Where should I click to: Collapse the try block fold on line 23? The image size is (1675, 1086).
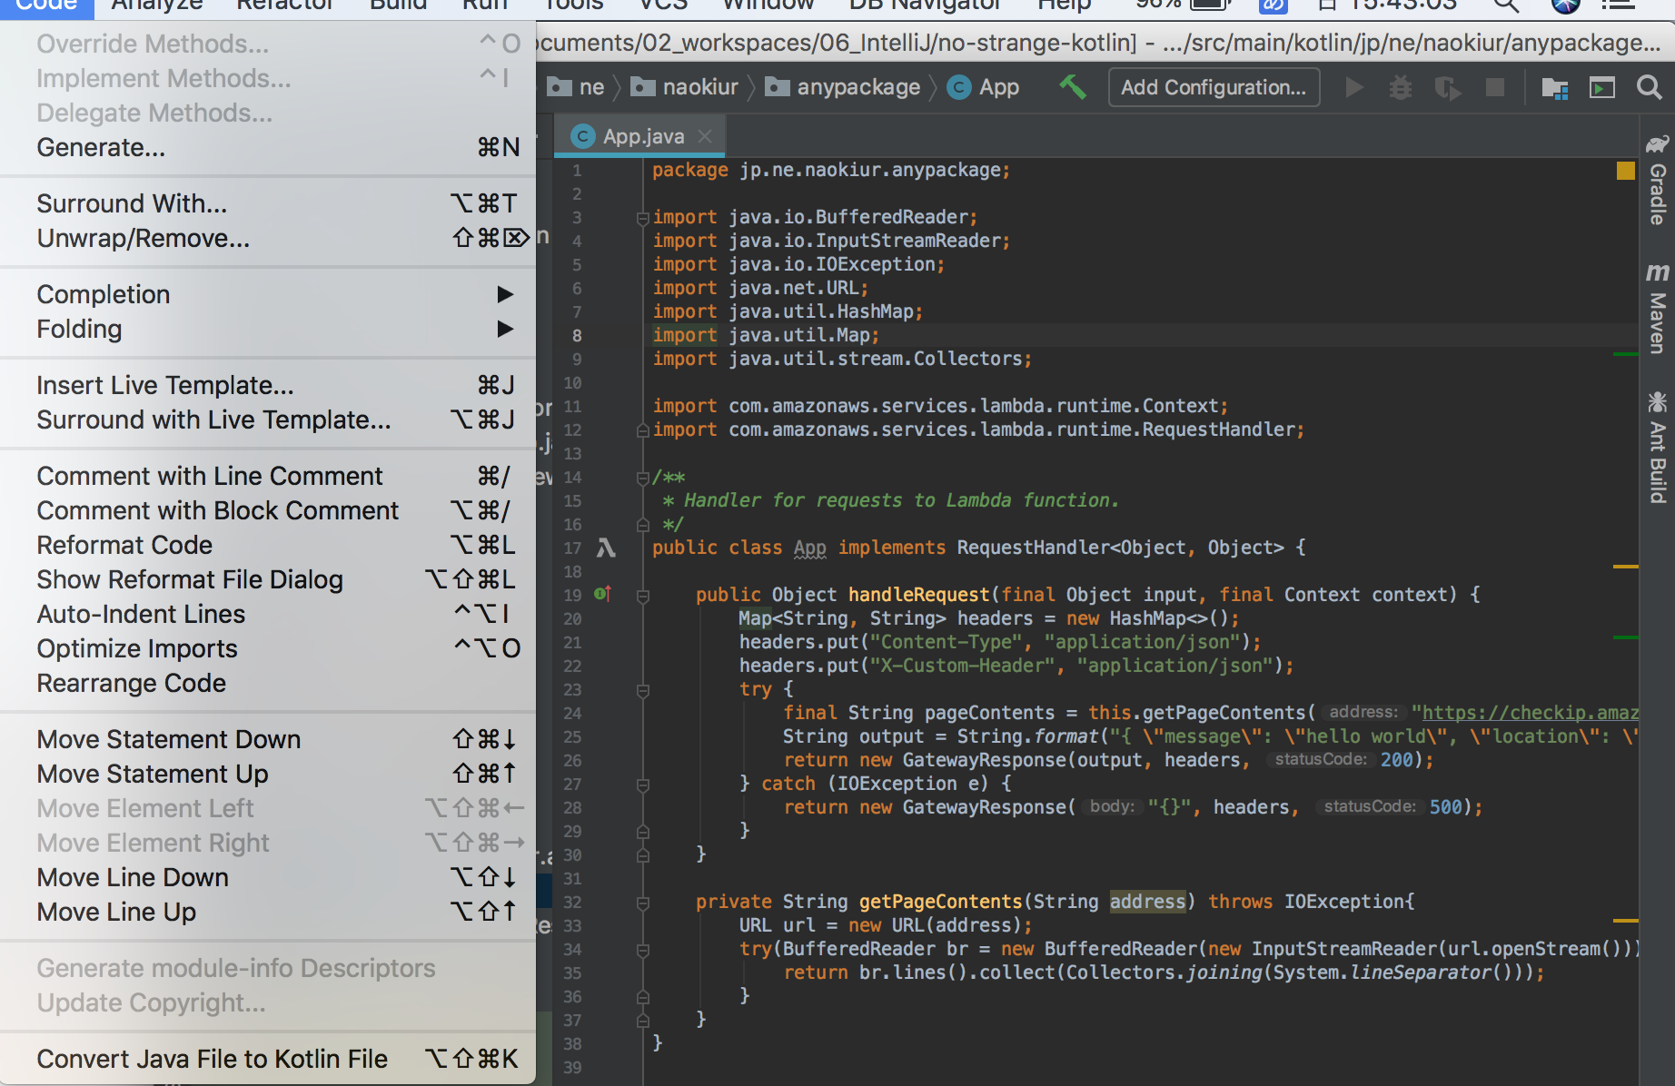(x=643, y=690)
